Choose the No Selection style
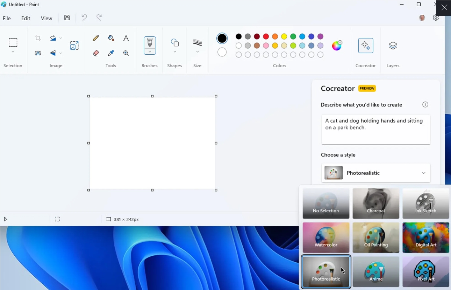 (326, 203)
